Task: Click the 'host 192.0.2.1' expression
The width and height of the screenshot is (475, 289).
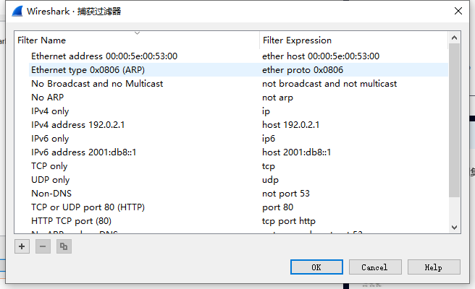Action: click(291, 125)
